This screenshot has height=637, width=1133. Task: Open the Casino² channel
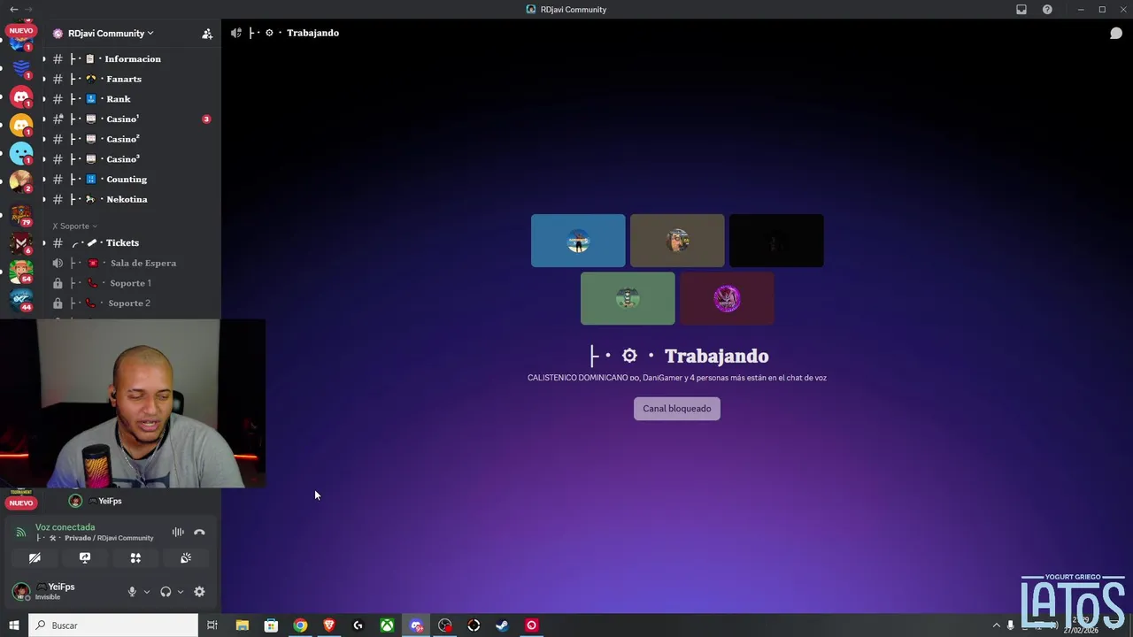[131, 139]
